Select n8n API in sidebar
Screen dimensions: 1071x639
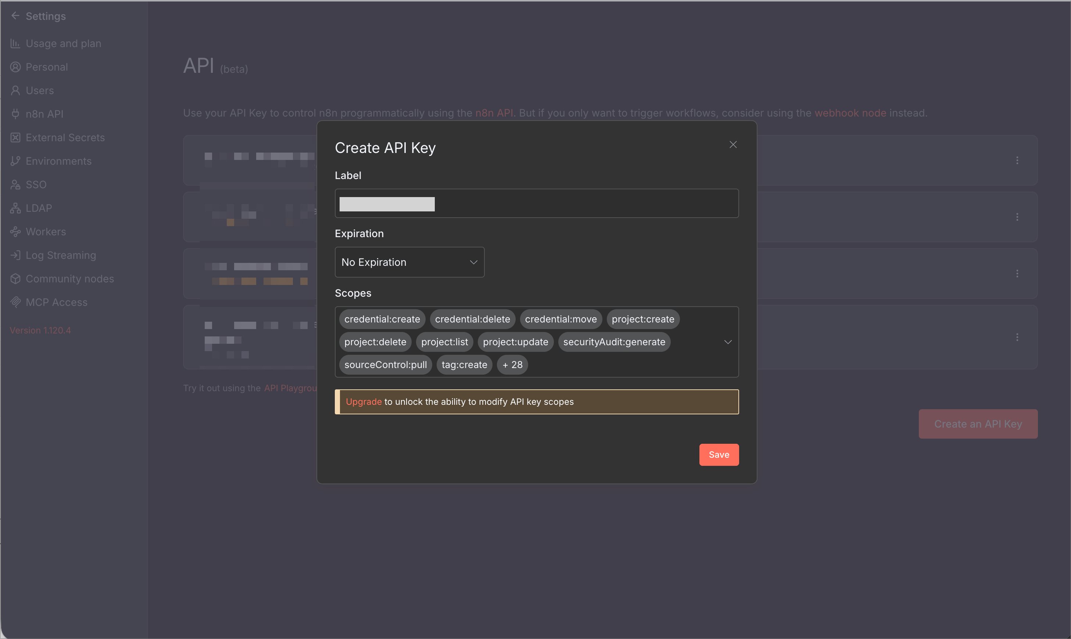(x=44, y=114)
